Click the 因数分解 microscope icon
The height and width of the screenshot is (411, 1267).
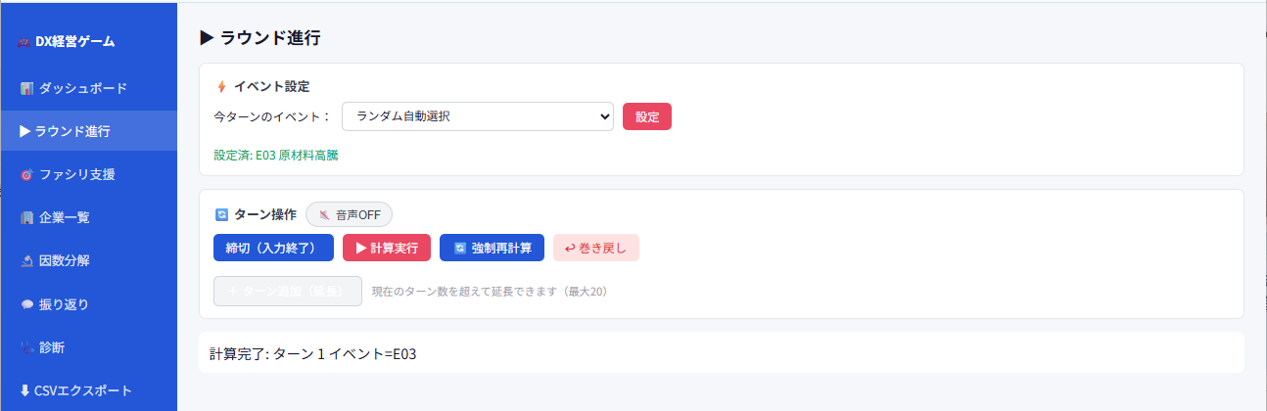(x=26, y=261)
